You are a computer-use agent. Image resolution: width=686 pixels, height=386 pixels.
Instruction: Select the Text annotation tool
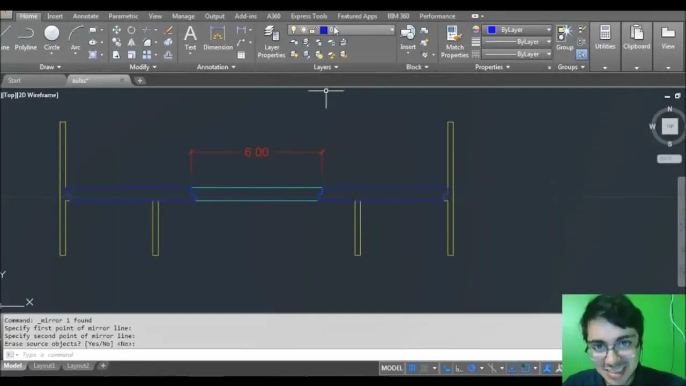click(x=190, y=38)
